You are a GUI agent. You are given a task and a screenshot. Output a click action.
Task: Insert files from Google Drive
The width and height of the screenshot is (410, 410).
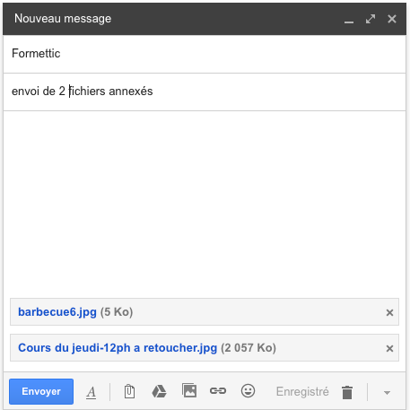(159, 391)
